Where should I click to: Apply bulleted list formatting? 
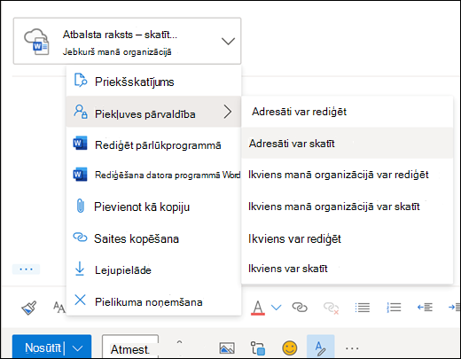coord(363,308)
